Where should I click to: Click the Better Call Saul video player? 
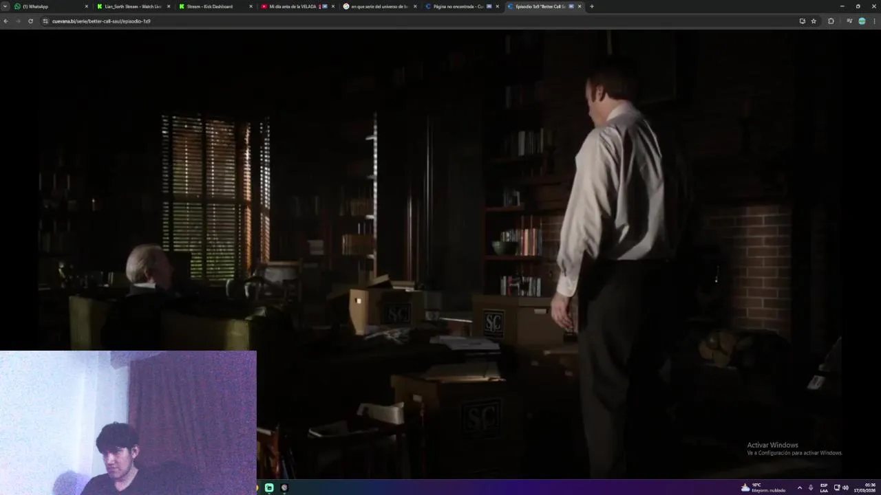pos(440,254)
